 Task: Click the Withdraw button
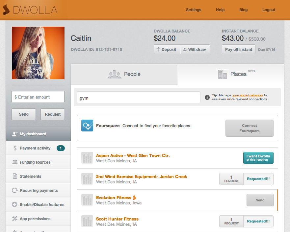(195, 49)
